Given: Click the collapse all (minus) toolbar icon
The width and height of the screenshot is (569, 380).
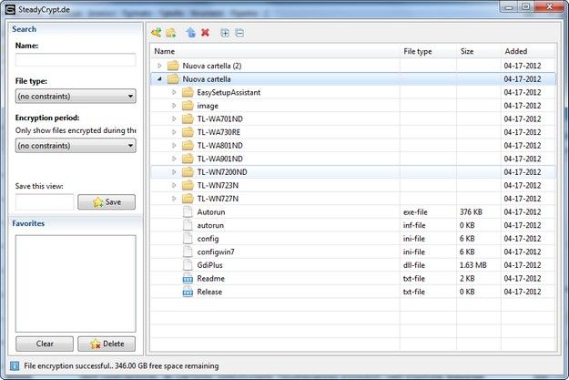Looking at the screenshot, I should click(x=239, y=33).
